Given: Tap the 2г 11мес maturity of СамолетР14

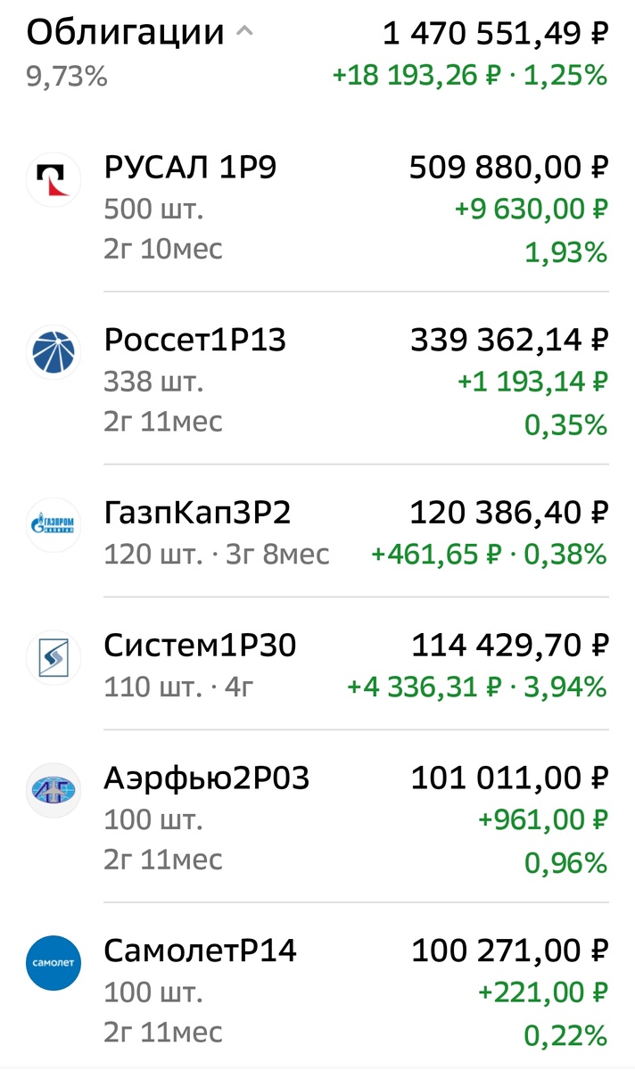Looking at the screenshot, I should [x=162, y=1032].
